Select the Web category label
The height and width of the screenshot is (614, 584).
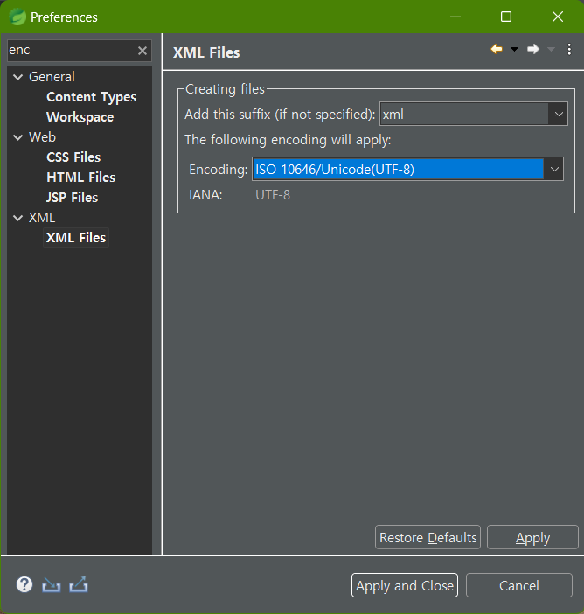42,137
